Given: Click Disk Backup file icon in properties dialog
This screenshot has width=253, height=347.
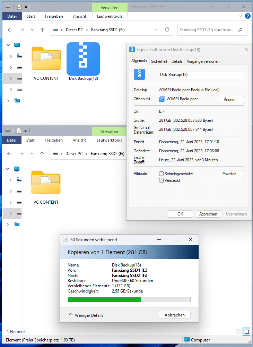Looking at the screenshot, I should pos(139,74).
